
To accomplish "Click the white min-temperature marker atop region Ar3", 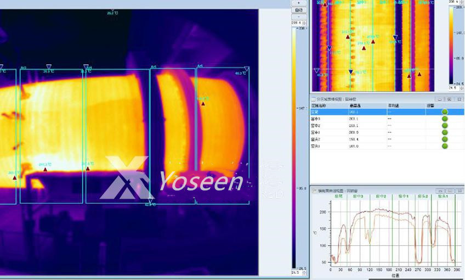I will (x=49, y=67).
